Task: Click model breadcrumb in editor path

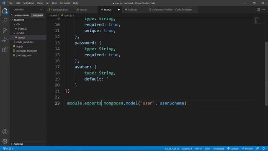Action: click(53, 16)
